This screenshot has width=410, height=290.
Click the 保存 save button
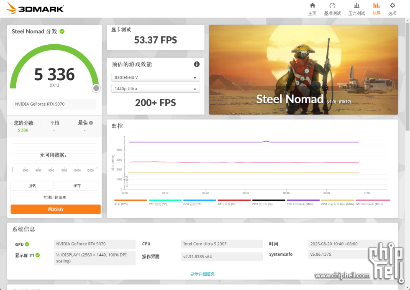77,186
